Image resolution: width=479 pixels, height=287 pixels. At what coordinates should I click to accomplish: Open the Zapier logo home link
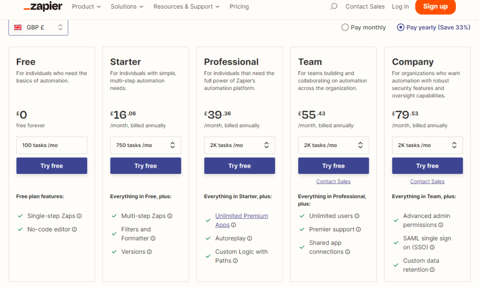[43, 7]
